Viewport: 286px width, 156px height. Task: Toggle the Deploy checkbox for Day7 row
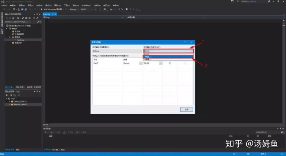[x=185, y=63]
